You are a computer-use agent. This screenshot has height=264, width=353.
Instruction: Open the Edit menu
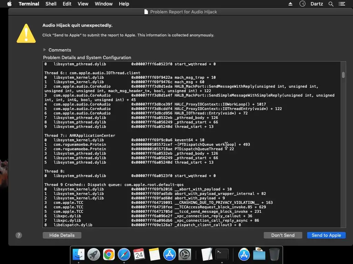67,4
